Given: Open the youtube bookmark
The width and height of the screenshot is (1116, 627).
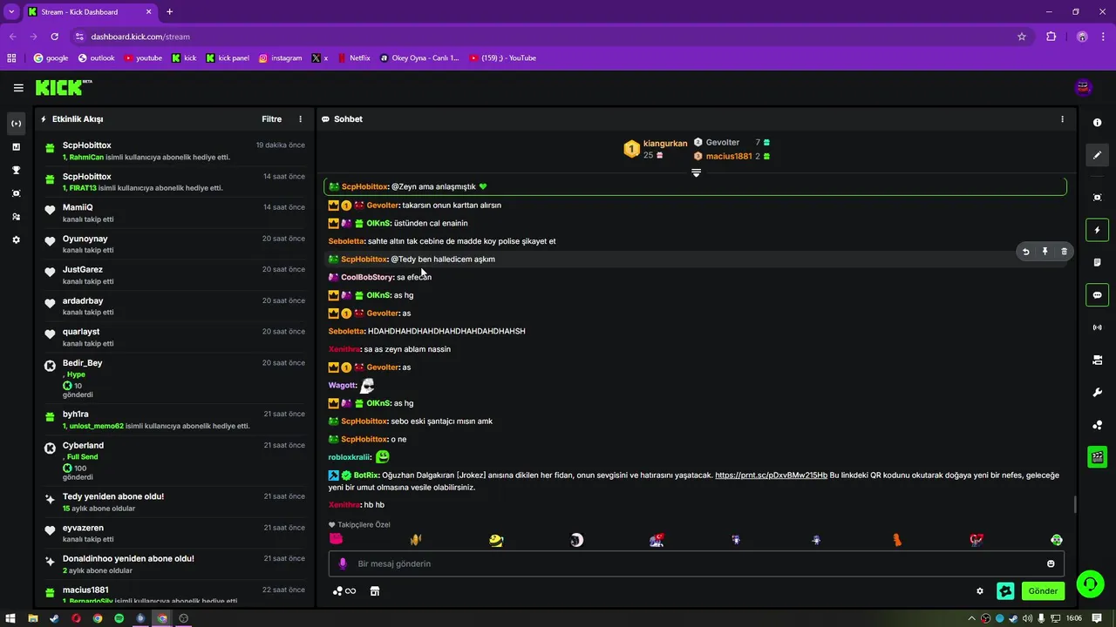Looking at the screenshot, I should coord(143,58).
